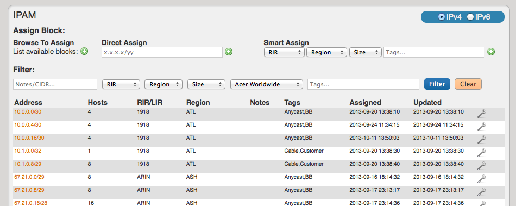
Task: Open wrench settings for 10.1.0.0/32 row
Action: pyautogui.click(x=481, y=153)
